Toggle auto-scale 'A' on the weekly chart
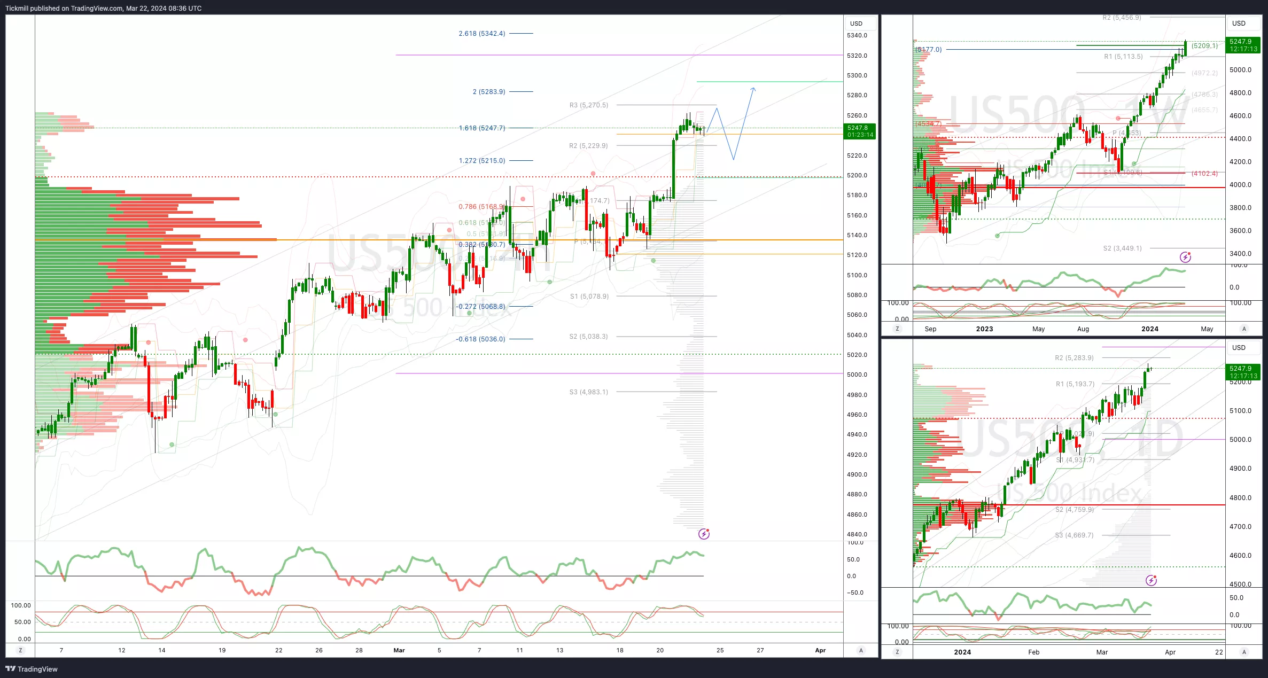1268x678 pixels. 1244,329
